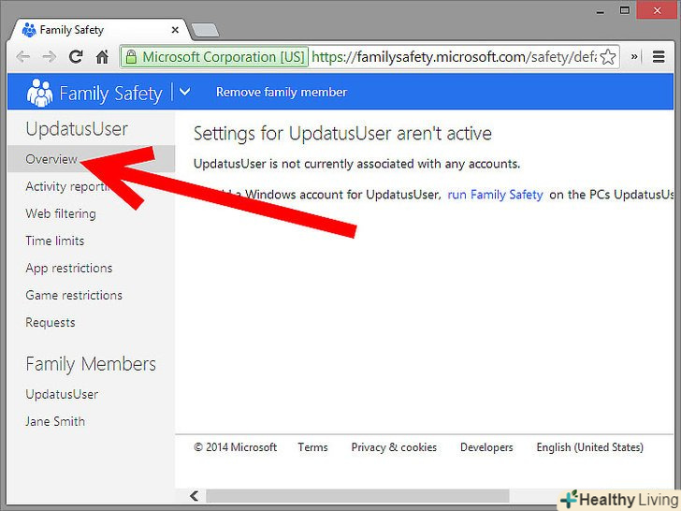This screenshot has height=511, width=681.
Task: Click the browser back arrow
Action: coord(23,57)
